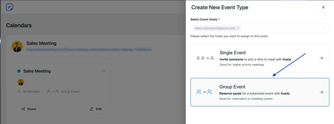
Task: Click the 'Select Event Hosts' field label
Action: (205, 19)
